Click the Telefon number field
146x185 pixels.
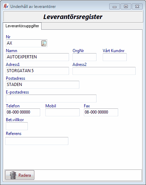(x=23, y=112)
